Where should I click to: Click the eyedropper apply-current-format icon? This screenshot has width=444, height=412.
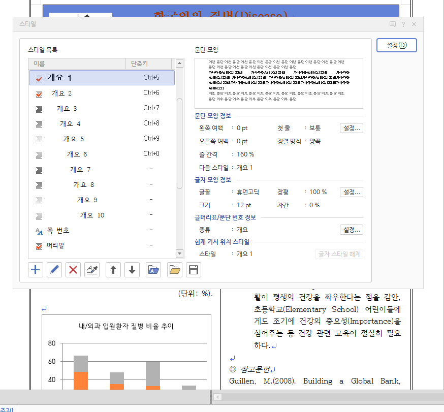coord(92,270)
